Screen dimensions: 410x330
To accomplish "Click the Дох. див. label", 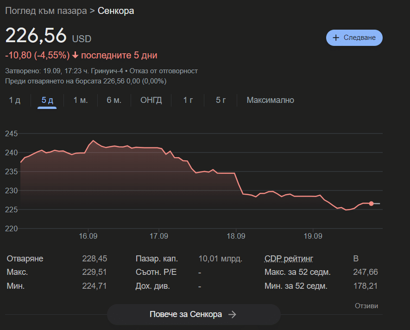I will click(153, 286).
